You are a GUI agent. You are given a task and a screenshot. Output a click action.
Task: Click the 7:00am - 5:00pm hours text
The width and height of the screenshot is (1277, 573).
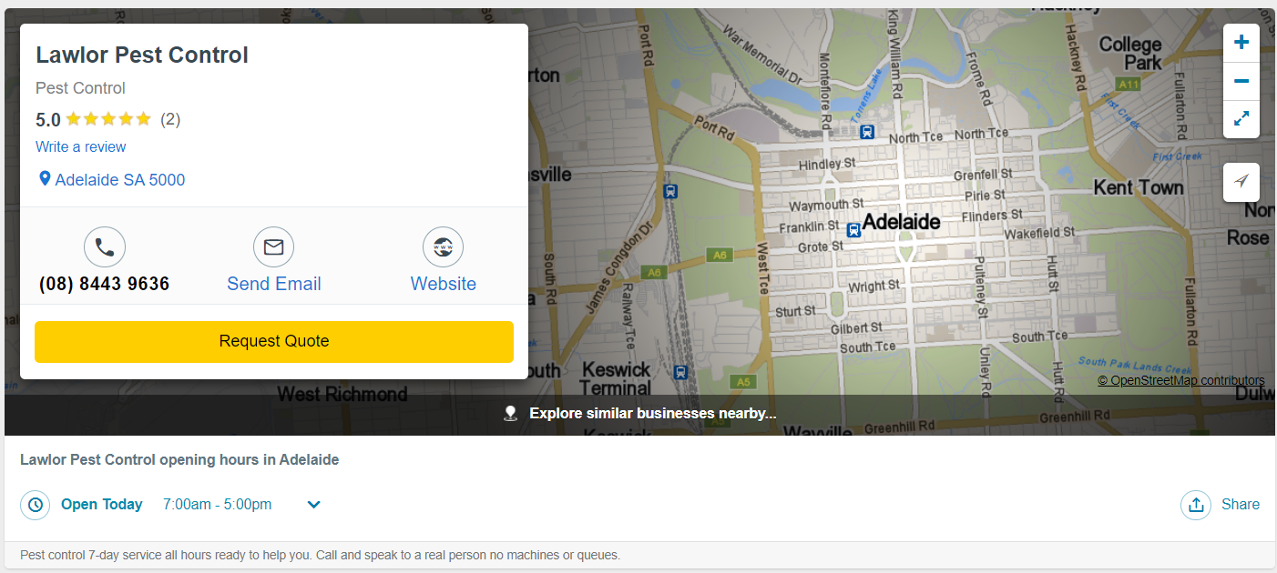pos(217,505)
